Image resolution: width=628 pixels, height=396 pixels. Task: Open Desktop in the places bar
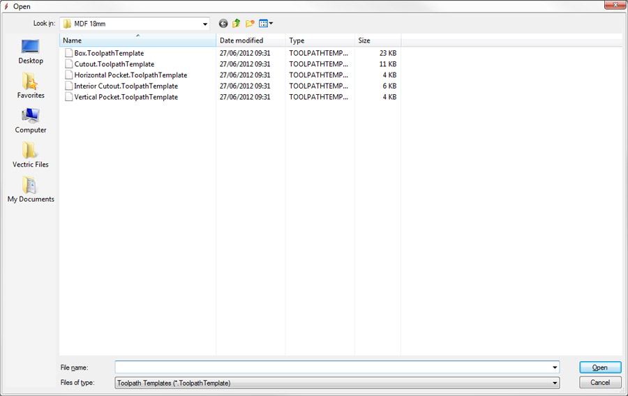(31, 52)
